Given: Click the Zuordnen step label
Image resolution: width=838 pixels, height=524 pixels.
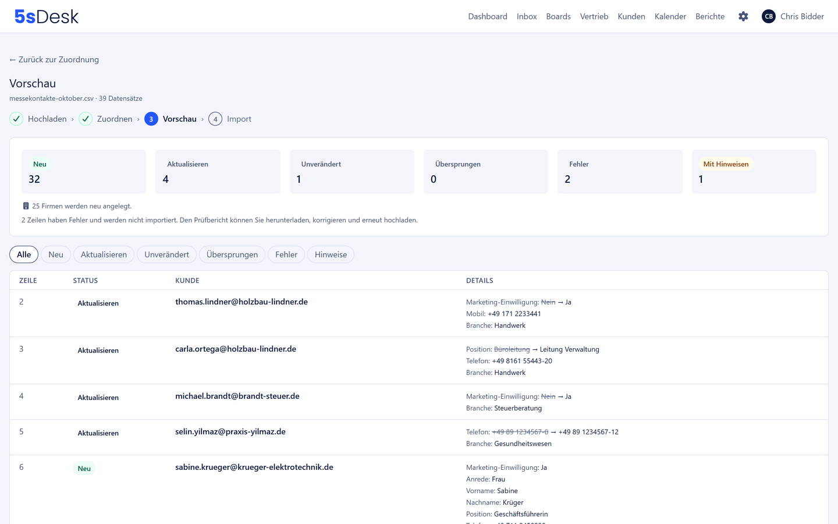Looking at the screenshot, I should [115, 119].
